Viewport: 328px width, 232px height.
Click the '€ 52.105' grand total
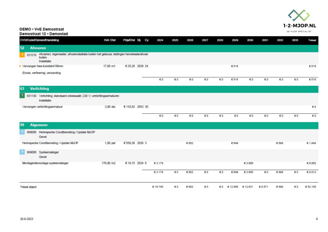310,187
